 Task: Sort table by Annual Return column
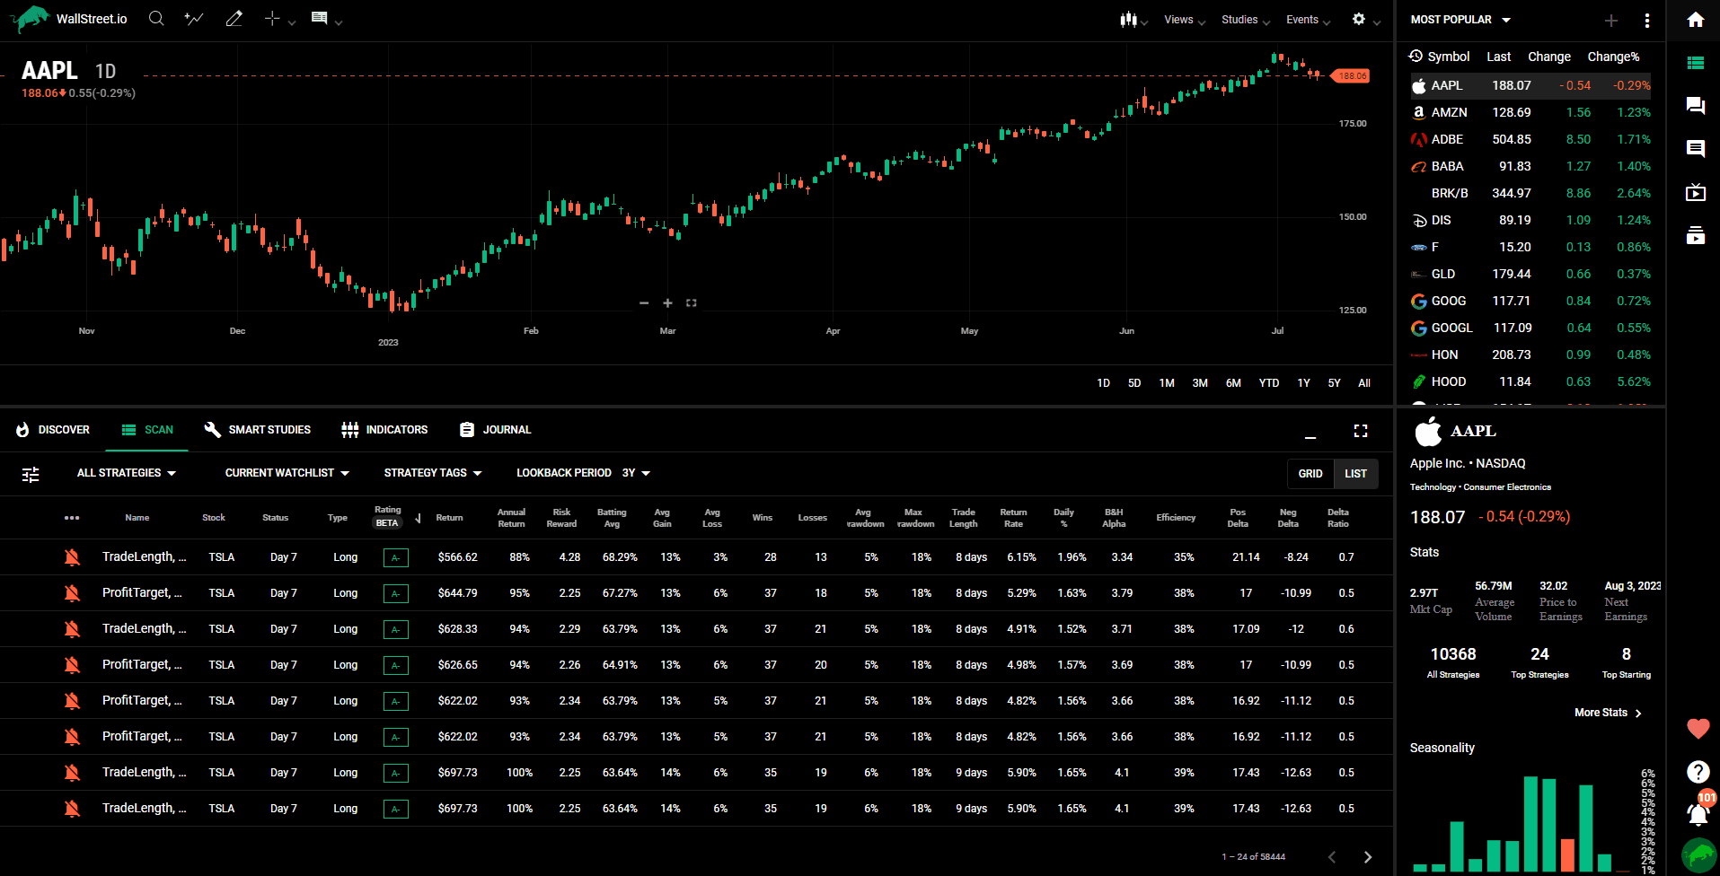click(511, 518)
